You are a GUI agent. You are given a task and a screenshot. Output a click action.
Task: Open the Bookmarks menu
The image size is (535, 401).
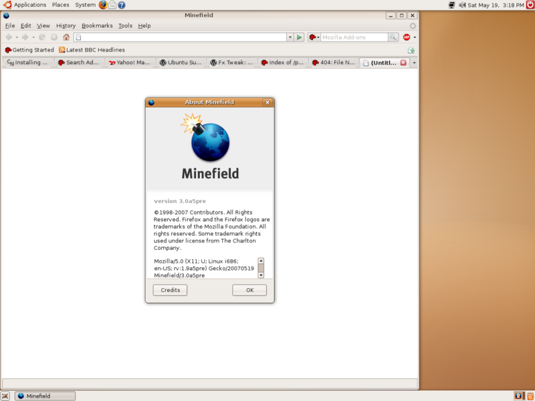click(x=97, y=25)
